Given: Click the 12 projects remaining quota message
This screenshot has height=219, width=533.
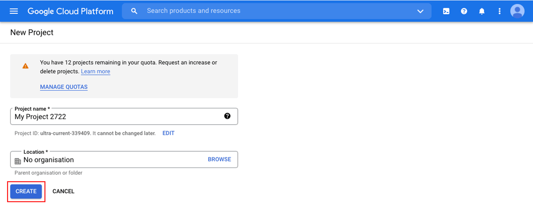Looking at the screenshot, I should 128,67.
